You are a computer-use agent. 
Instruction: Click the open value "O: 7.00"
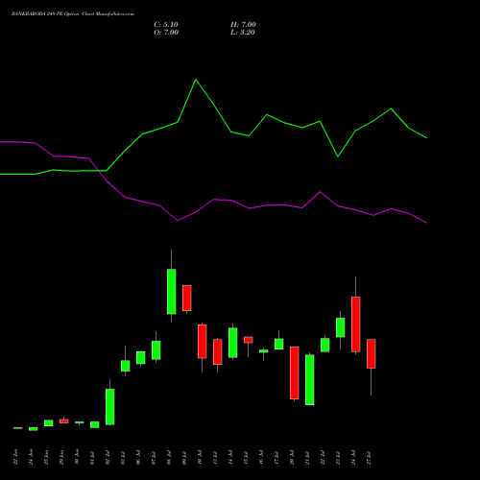click(166, 33)
